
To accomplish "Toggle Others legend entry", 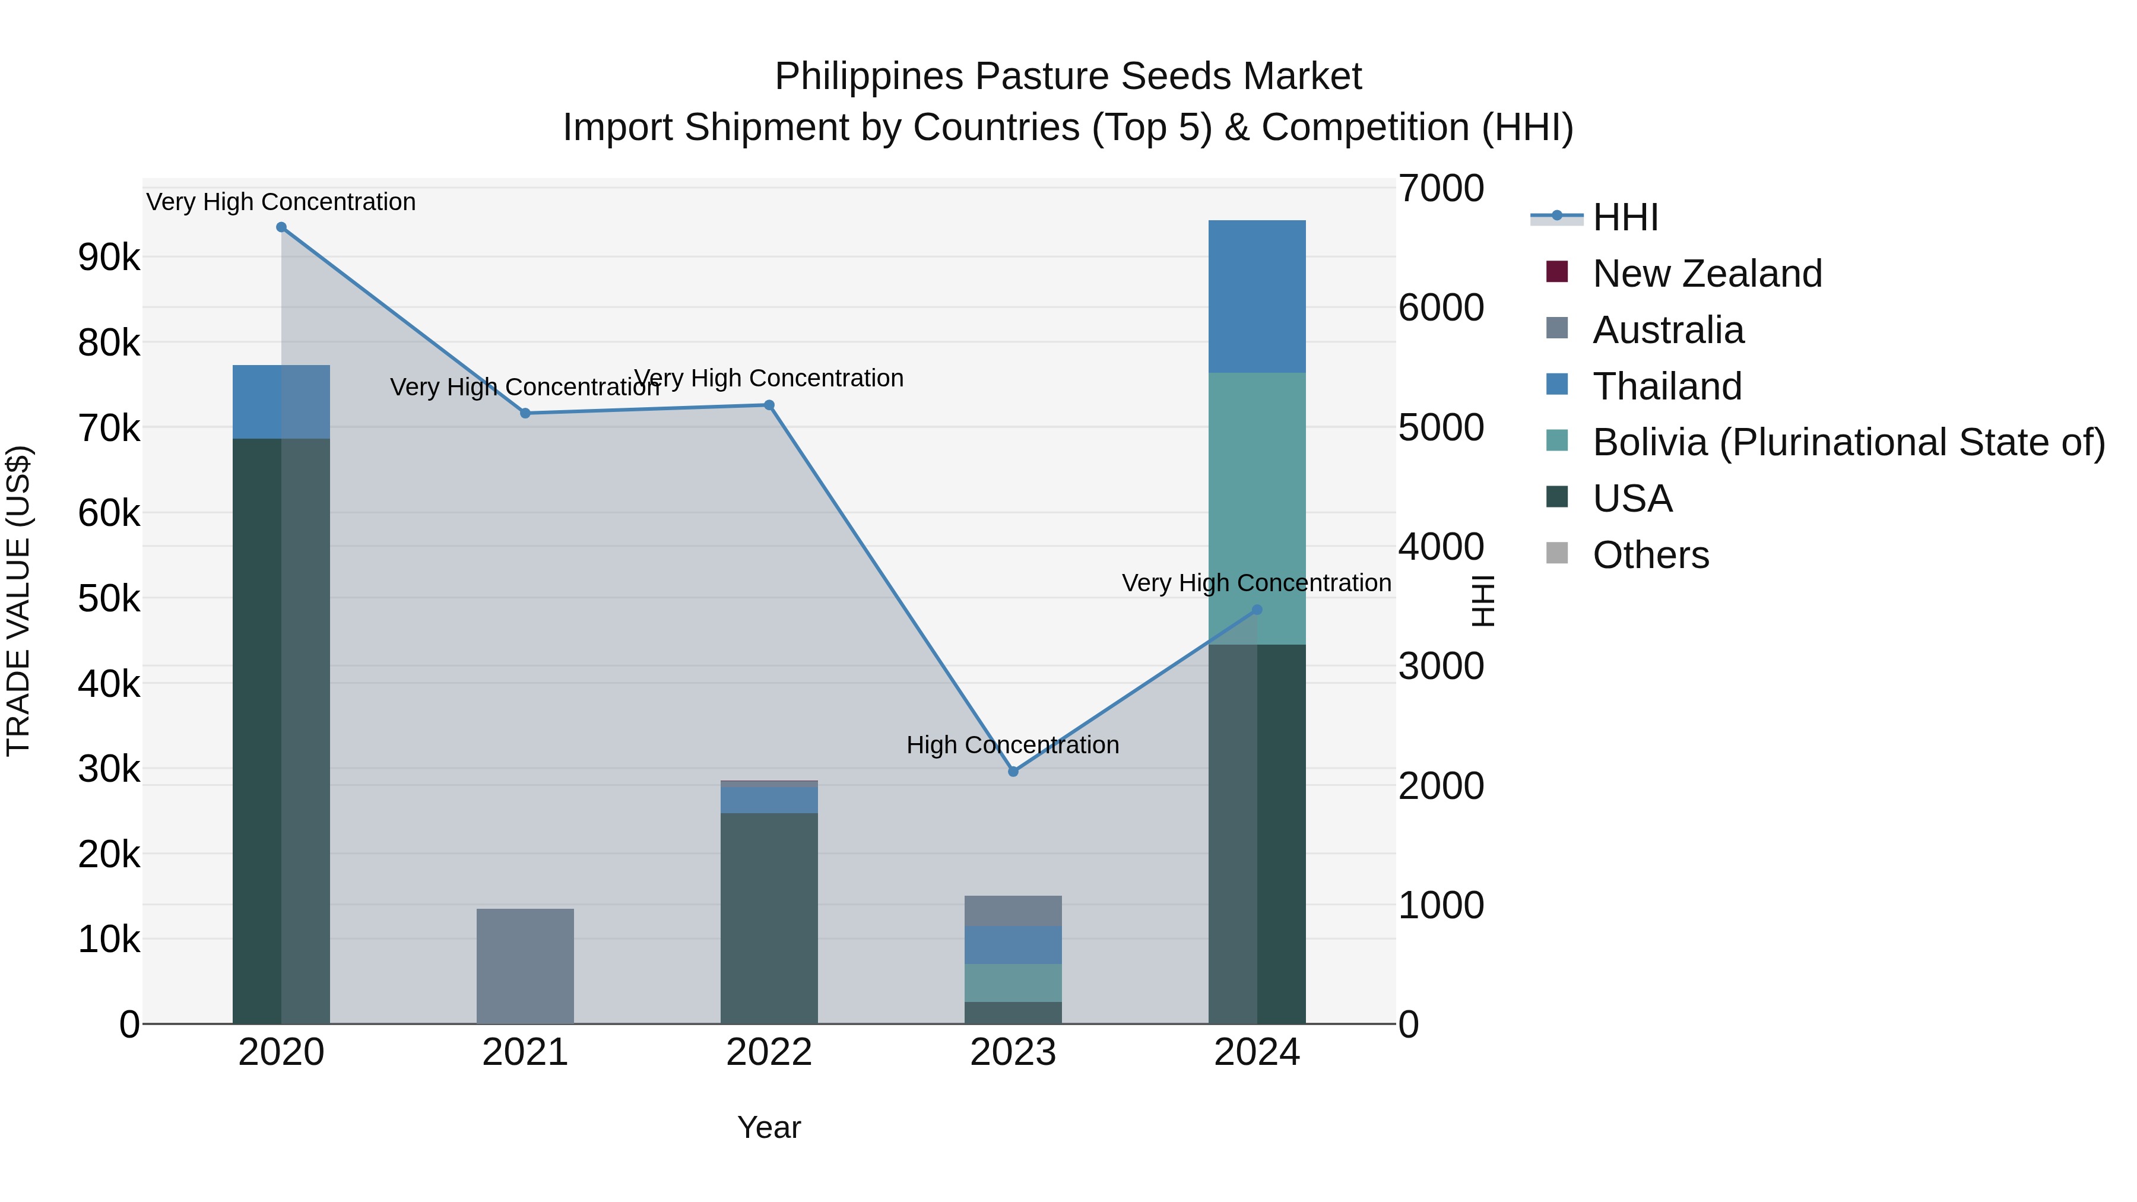I will 1628,555.
